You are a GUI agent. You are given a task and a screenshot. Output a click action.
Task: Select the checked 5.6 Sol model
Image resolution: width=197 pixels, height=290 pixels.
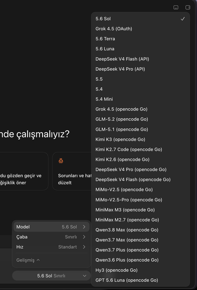coord(140,19)
